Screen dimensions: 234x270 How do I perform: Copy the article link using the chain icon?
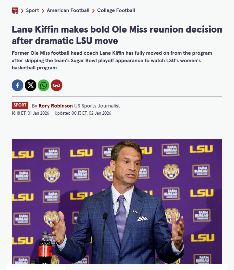(57, 85)
